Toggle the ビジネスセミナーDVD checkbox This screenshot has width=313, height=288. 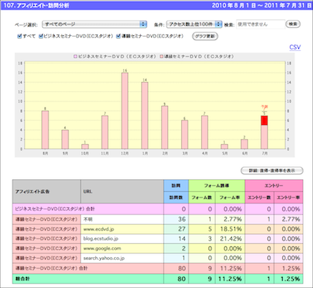[x=41, y=36]
